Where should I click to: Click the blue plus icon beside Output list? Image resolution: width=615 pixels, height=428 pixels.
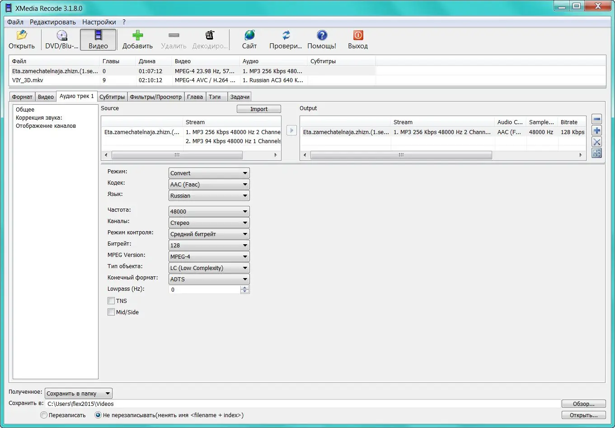pyautogui.click(x=596, y=130)
